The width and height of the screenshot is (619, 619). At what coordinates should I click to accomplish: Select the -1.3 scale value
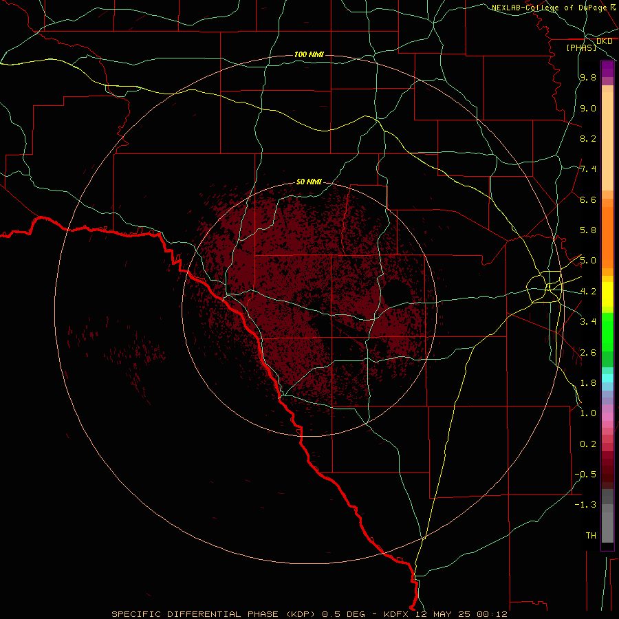[x=585, y=505]
